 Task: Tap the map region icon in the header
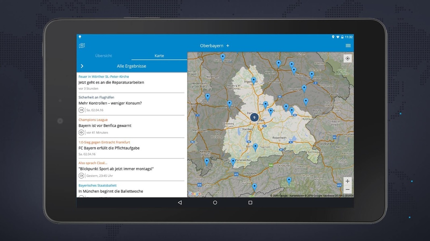click(x=82, y=46)
